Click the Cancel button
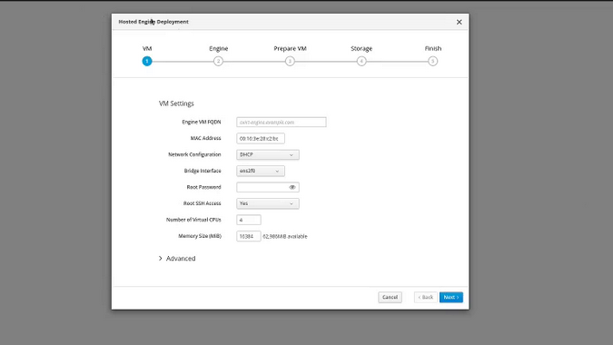Viewport: 613px width, 345px height. click(x=390, y=297)
